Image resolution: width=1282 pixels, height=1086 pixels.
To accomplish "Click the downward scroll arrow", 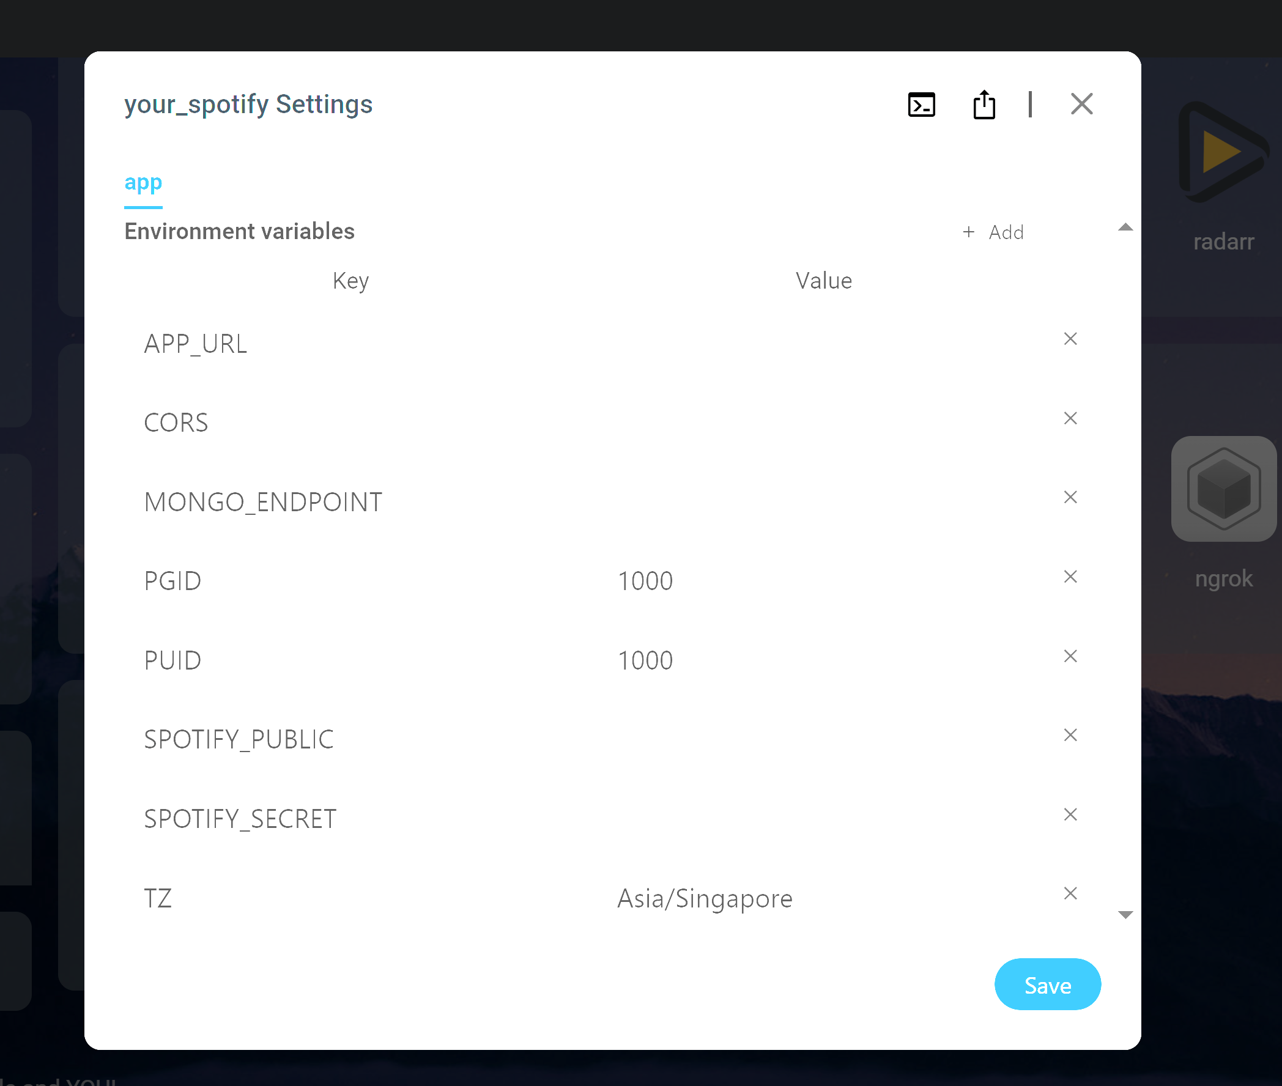I will click(1126, 914).
